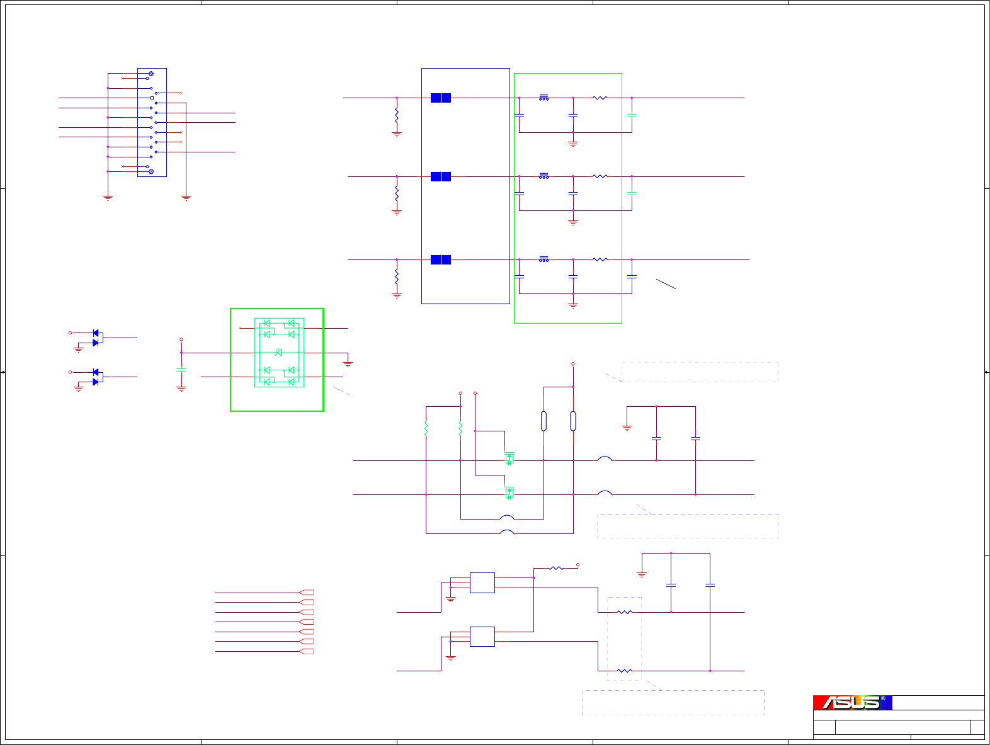Click the topmost red off-page connector arrow

306,593
